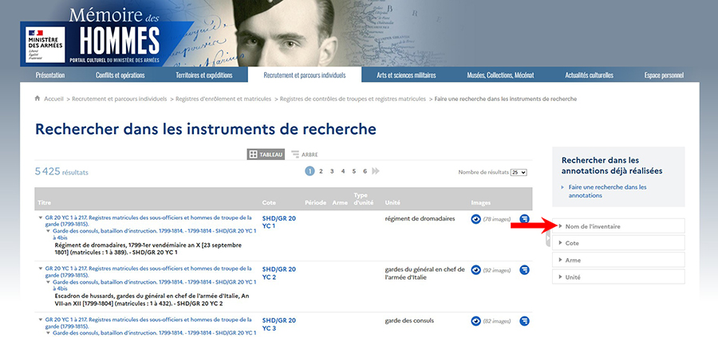
Task: Collapse the side panel using the handle arrow
Action: (x=547, y=238)
